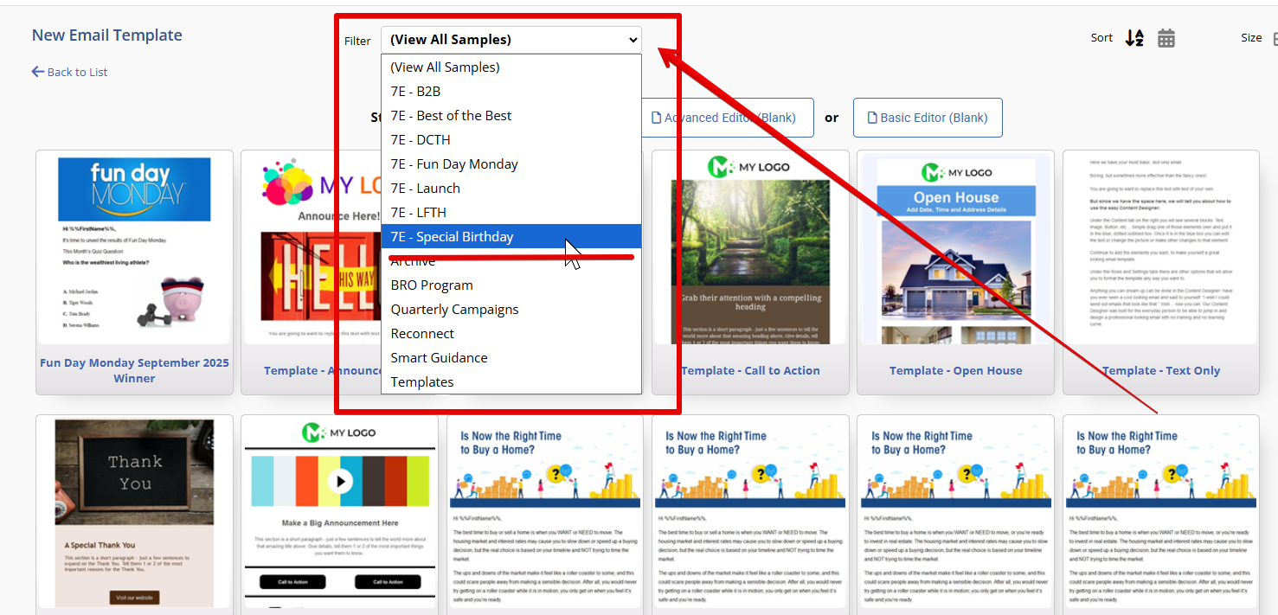Viewport: 1278px width, 615px height.
Task: Sort templates by date using calendar icon
Action: [x=1166, y=38]
